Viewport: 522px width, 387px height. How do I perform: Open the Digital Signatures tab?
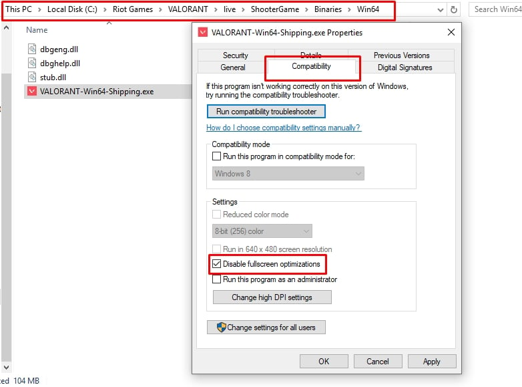pos(405,68)
